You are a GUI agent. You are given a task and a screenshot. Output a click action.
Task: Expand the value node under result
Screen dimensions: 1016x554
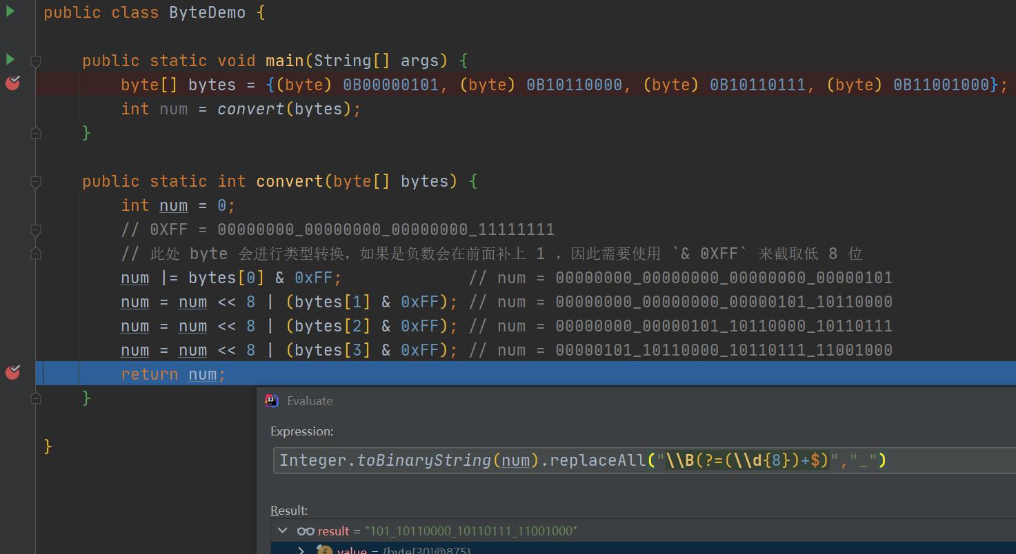click(x=301, y=550)
